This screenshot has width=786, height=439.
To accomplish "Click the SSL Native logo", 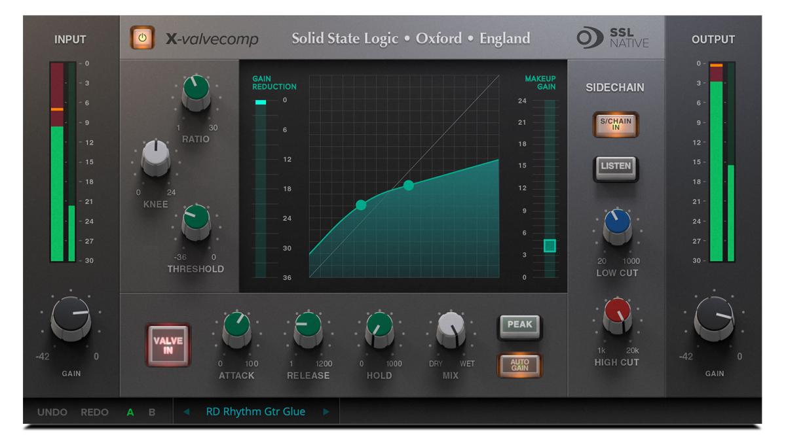I will click(x=612, y=38).
